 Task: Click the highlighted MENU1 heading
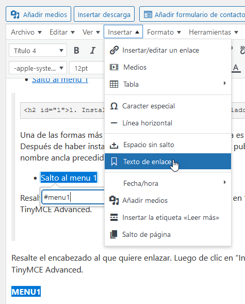[26, 292]
